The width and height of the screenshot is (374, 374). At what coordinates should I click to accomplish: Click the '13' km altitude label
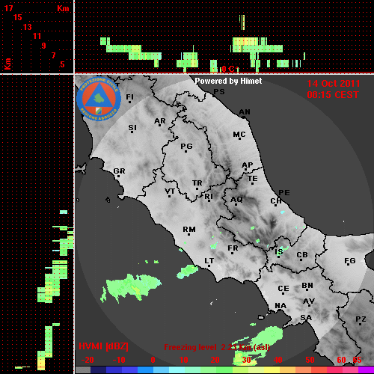(x=28, y=27)
